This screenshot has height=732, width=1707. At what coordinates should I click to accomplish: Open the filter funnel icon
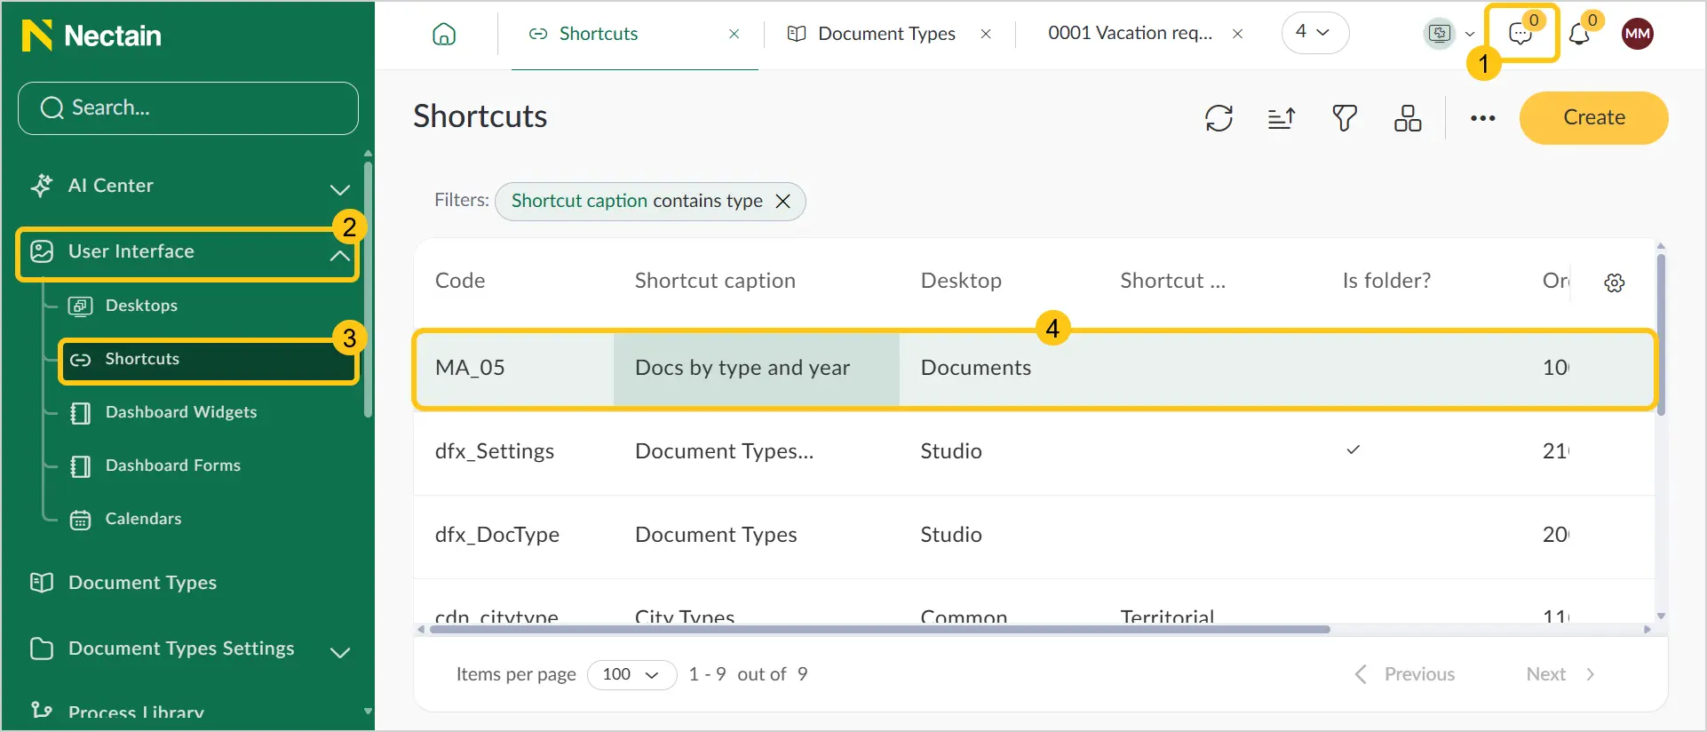pyautogui.click(x=1345, y=118)
